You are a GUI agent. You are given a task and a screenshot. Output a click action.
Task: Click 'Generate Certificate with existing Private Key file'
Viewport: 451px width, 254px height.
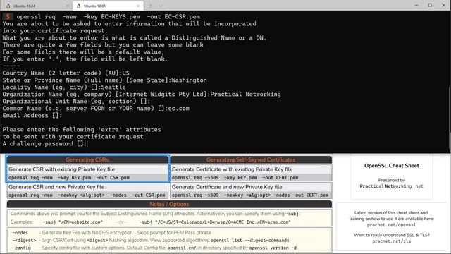(232, 169)
